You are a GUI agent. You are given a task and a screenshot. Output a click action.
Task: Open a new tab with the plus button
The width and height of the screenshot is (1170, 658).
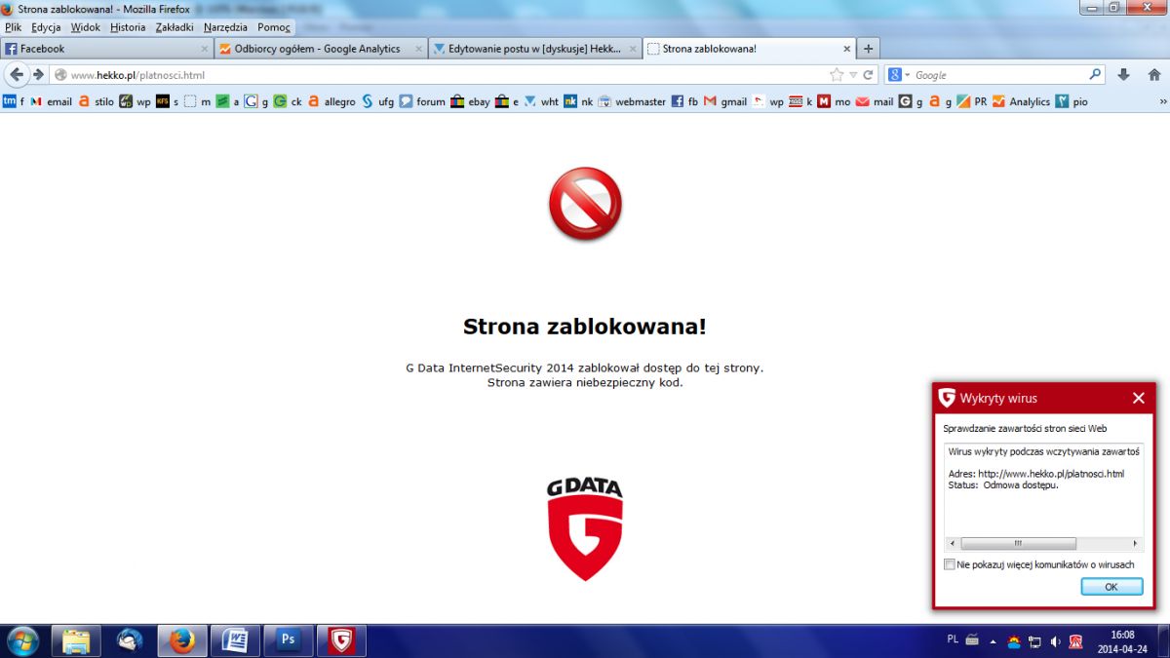point(868,49)
